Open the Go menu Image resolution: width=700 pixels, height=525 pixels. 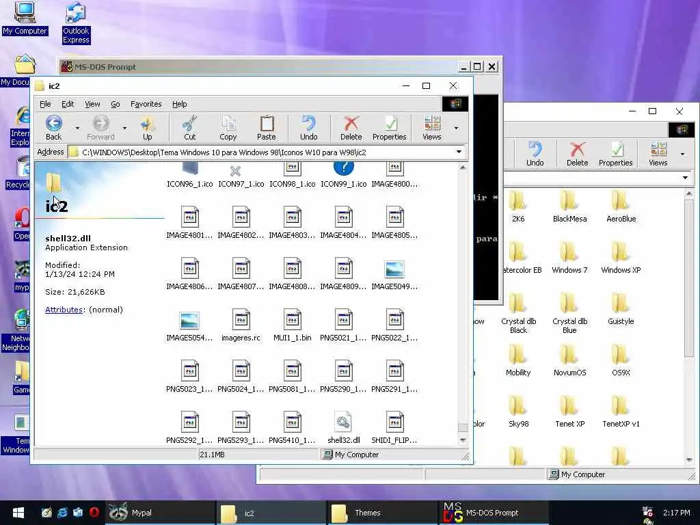tap(115, 104)
